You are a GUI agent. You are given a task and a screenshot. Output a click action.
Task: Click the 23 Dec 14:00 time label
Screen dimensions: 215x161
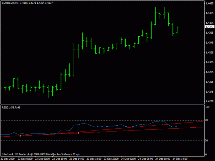(77, 159)
